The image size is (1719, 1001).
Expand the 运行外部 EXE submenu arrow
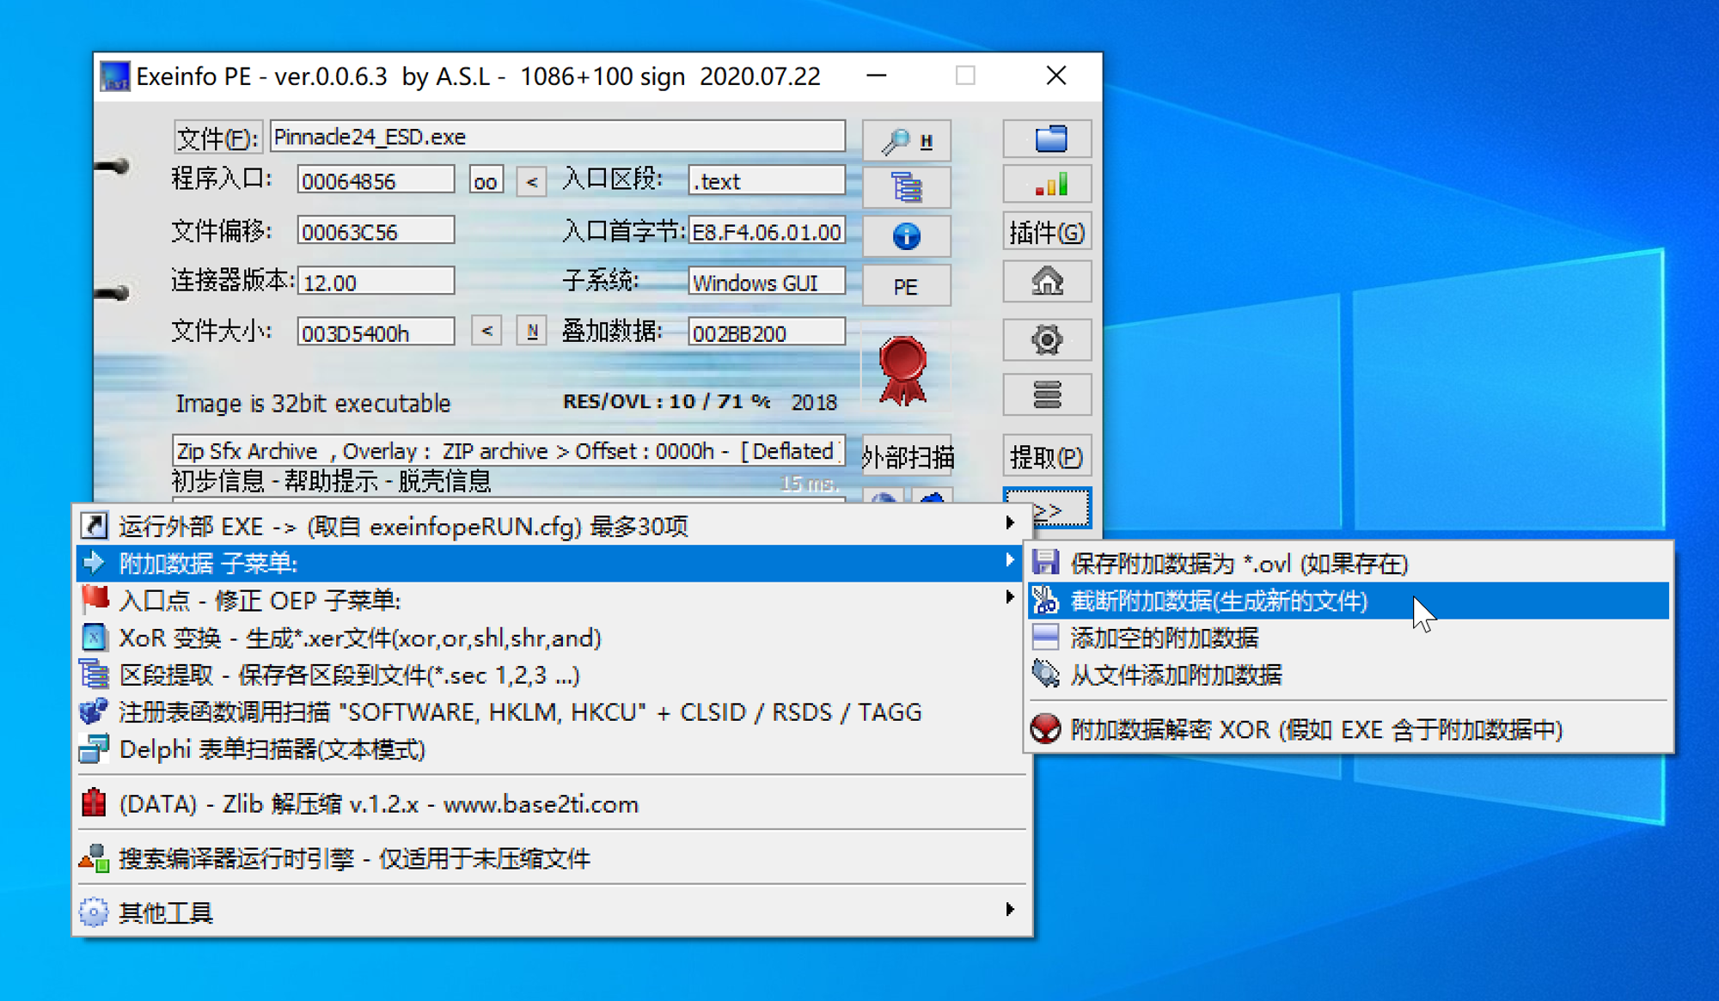[1010, 522]
